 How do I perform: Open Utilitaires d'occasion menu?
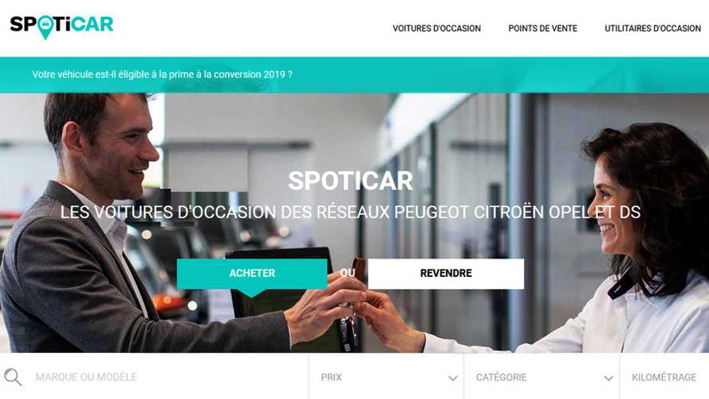(x=652, y=29)
